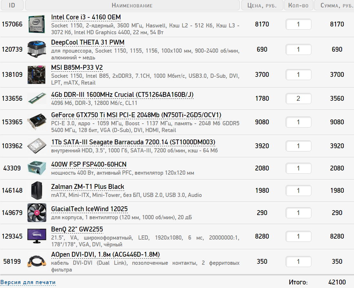Open 400W FSP FSP400-60HCN link
Image resolution: width=354 pixels, height=288 pixels.
[x=89, y=164]
